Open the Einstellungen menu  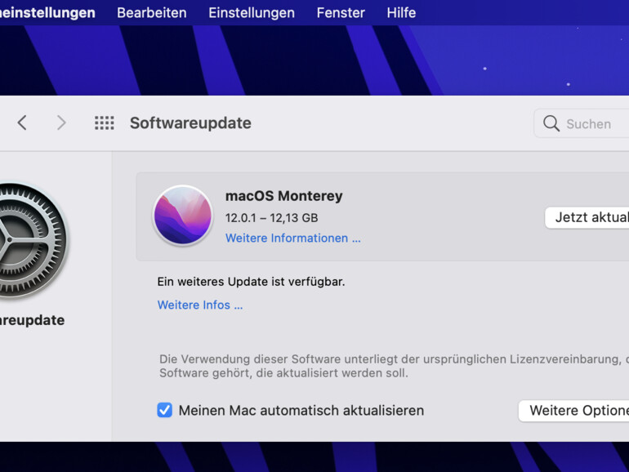pos(251,12)
